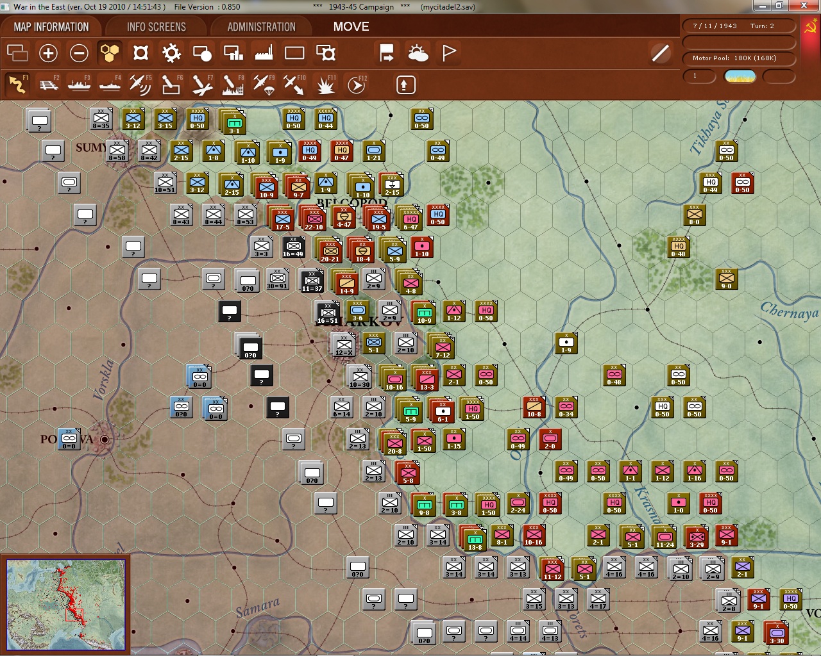Viewport: 821px width, 656px height.
Task: Select the F9 air transport parachute mode
Action: tap(264, 85)
